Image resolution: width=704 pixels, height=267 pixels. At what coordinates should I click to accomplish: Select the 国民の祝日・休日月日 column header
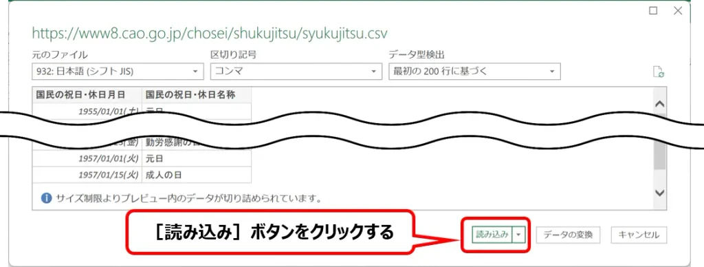(87, 95)
